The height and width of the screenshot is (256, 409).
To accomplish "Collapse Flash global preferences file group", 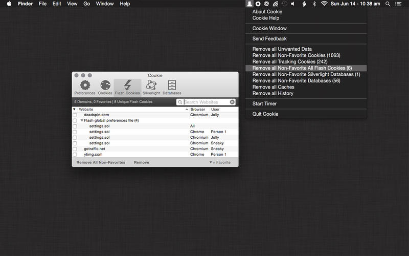I will click(x=82, y=121).
